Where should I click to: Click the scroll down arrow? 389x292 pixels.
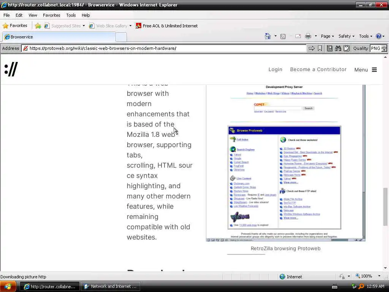[x=385, y=268]
